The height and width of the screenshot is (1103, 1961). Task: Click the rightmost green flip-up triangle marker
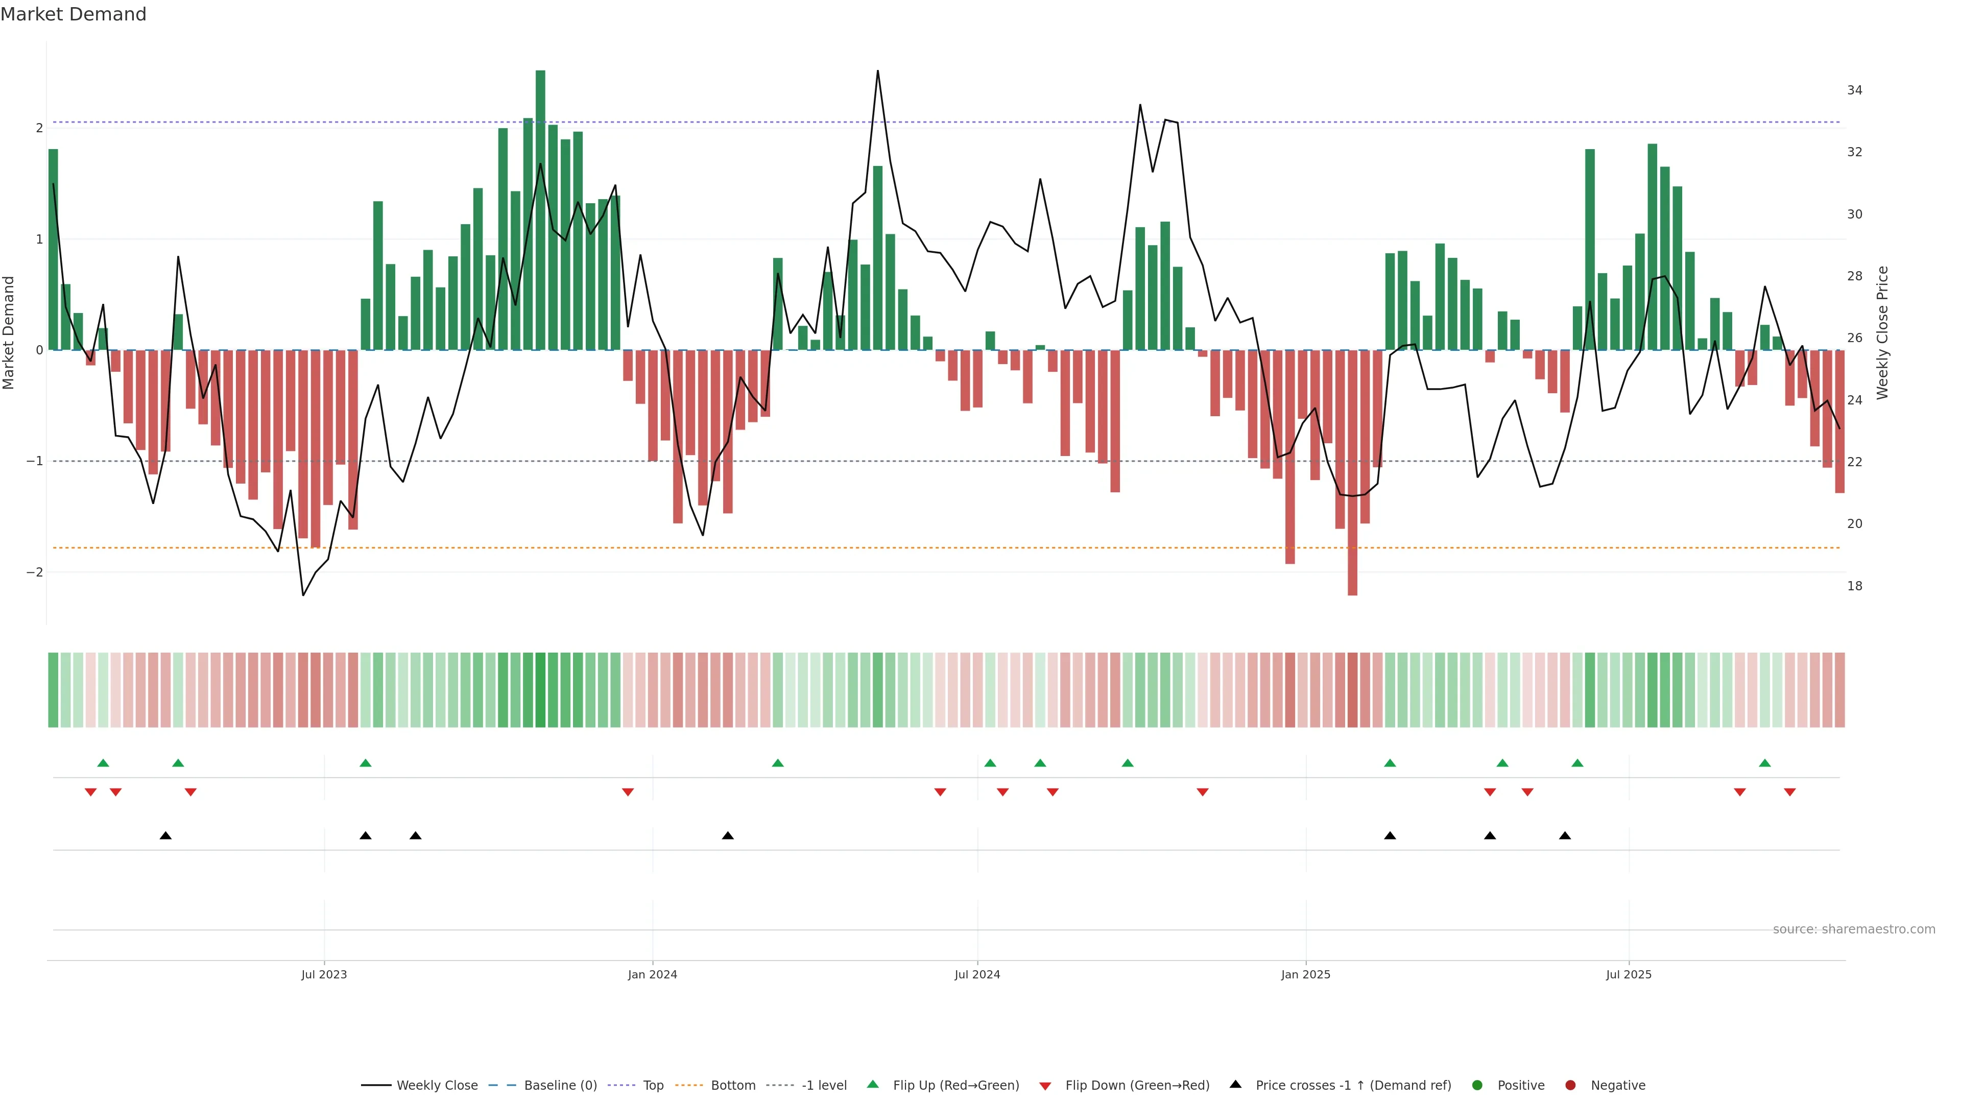pyautogui.click(x=1764, y=763)
